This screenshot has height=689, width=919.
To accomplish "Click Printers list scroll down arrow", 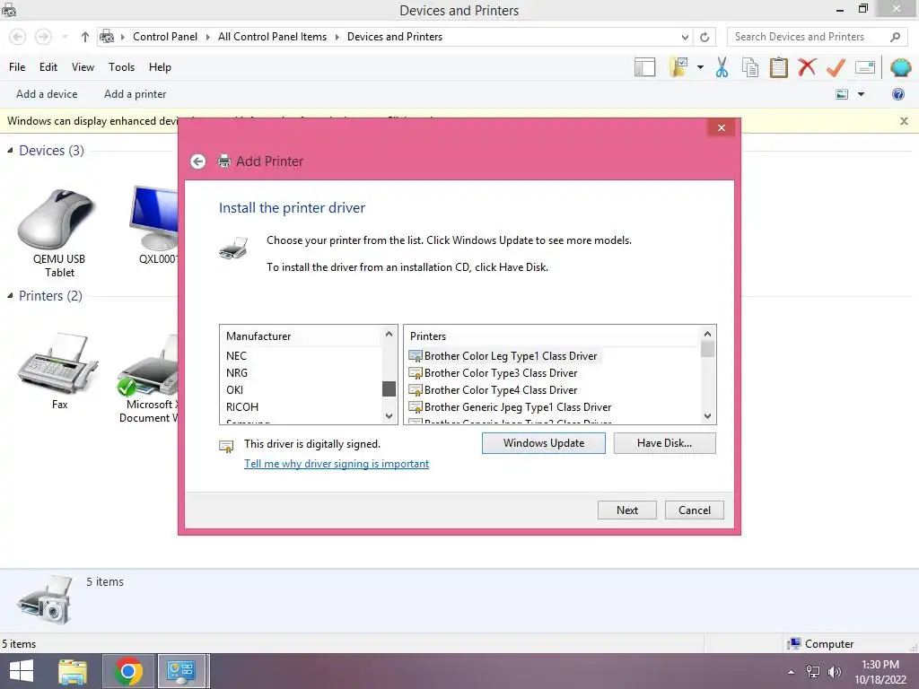I will click(707, 416).
